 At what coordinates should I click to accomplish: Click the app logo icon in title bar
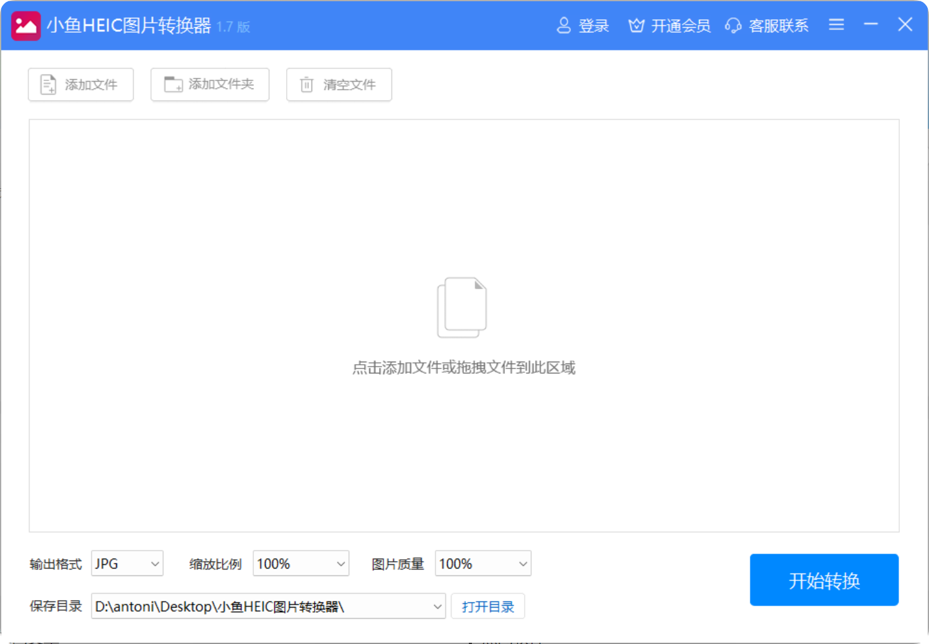26,26
